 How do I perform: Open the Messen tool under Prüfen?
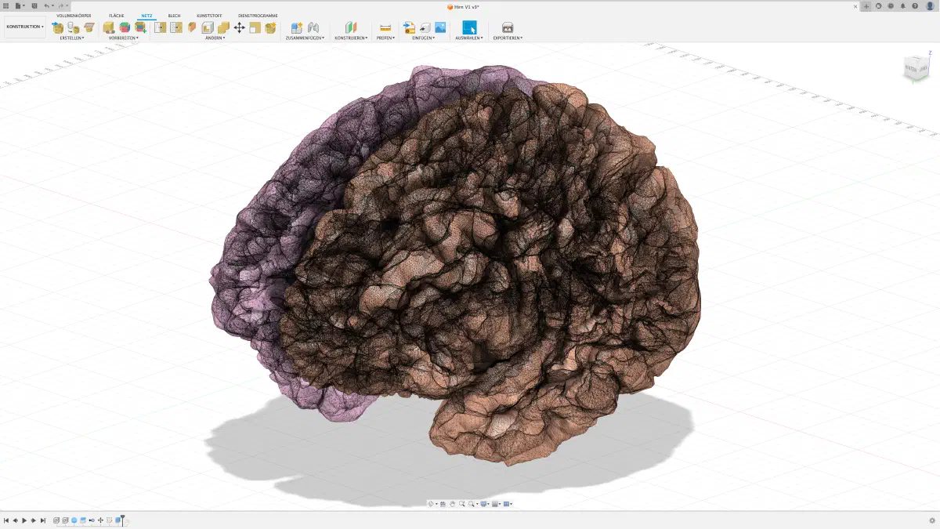tap(386, 27)
